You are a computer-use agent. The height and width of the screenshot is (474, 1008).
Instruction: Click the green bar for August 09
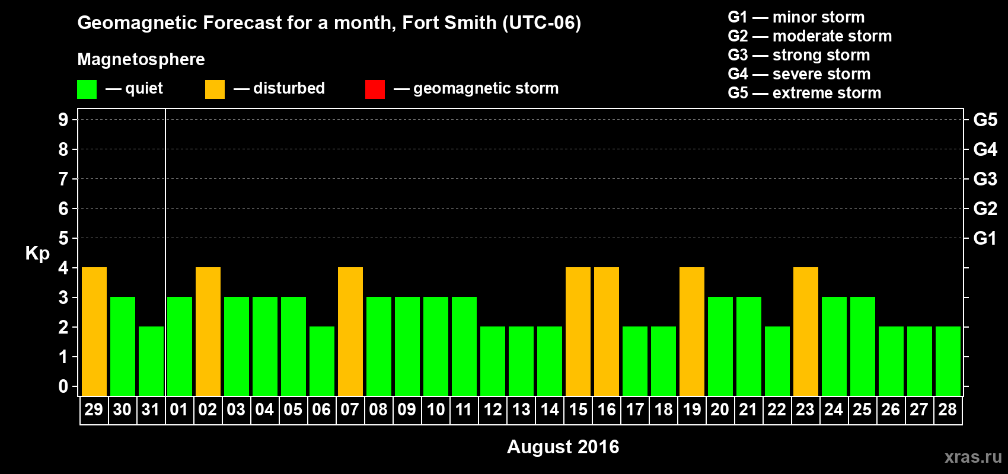click(407, 346)
